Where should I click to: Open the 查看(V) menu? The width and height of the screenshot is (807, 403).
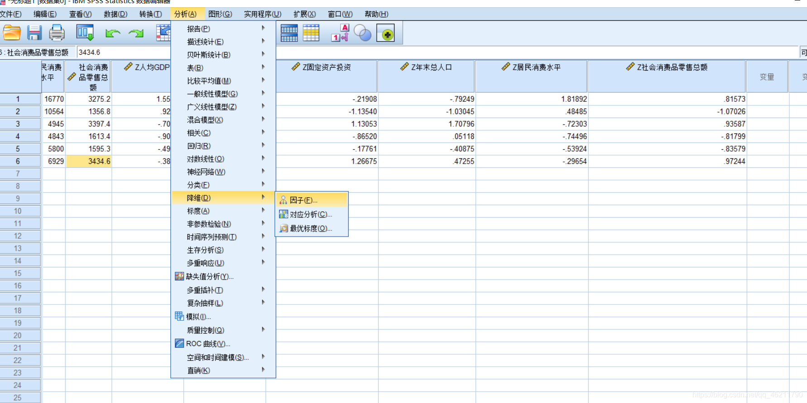tap(80, 14)
